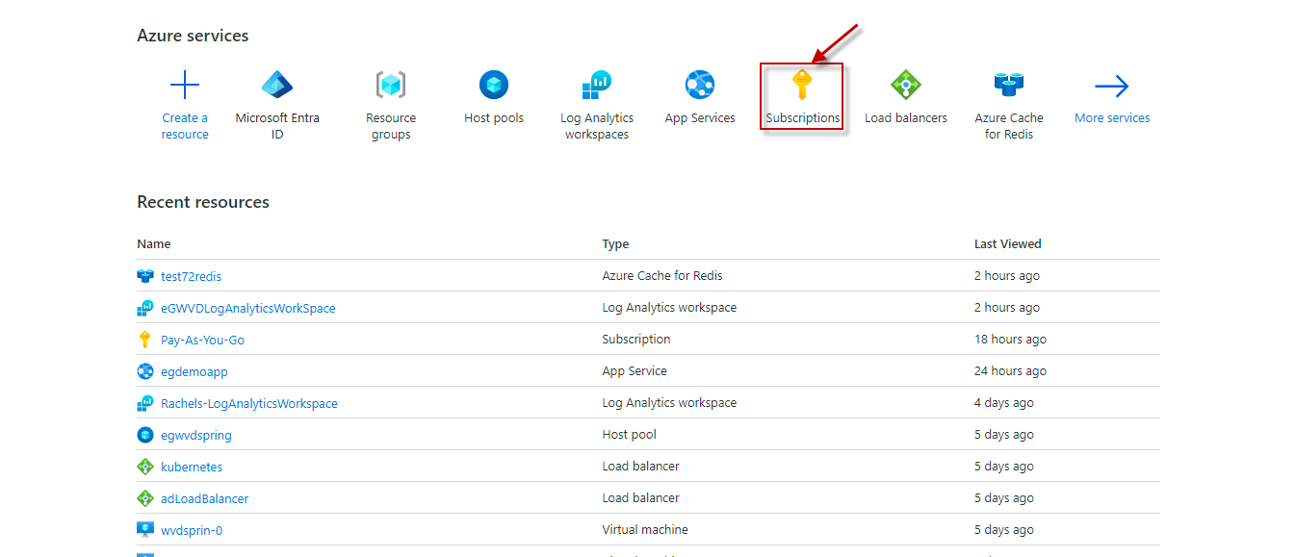Click the Create a resource label
1296x557 pixels.
pyautogui.click(x=185, y=126)
